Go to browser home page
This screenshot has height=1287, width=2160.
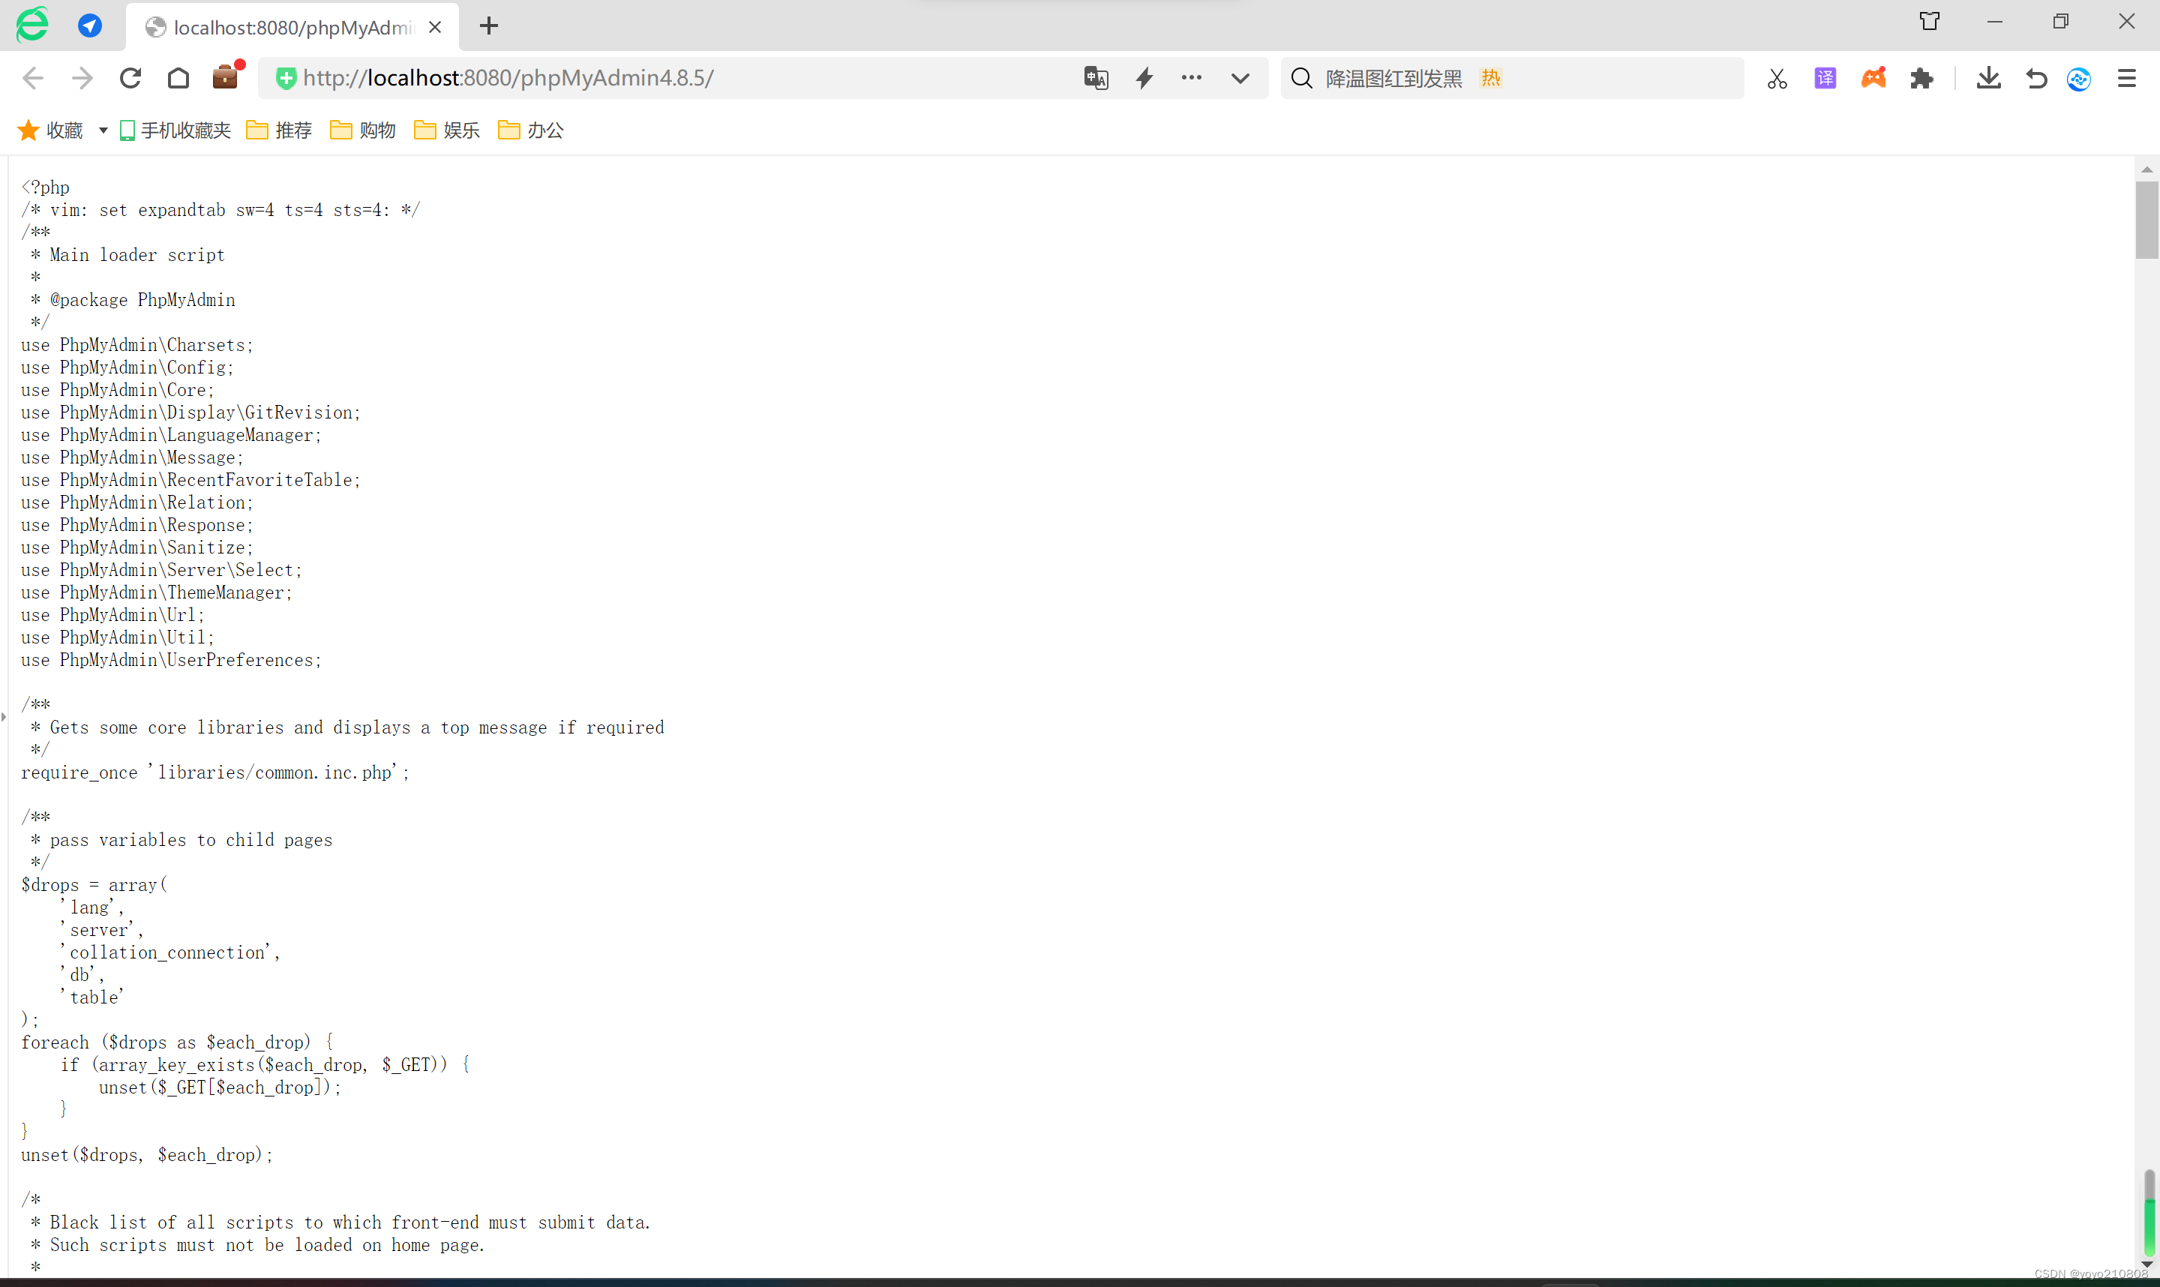tap(178, 78)
